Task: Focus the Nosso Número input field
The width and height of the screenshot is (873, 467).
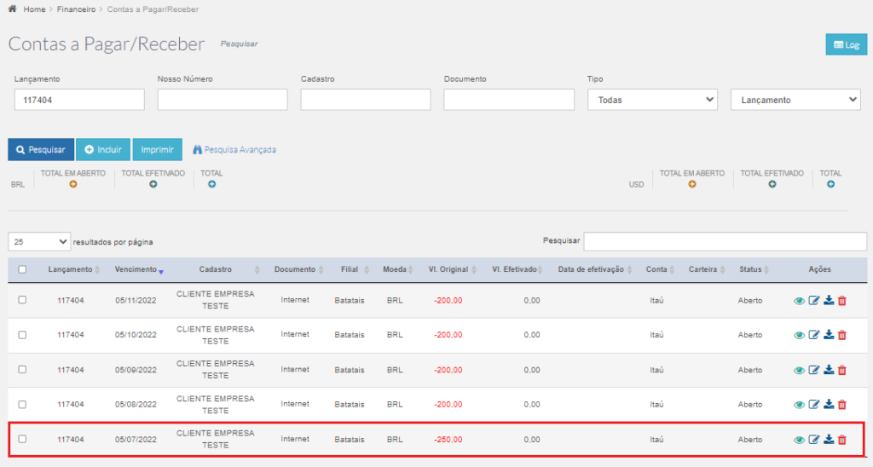Action: pyautogui.click(x=223, y=100)
